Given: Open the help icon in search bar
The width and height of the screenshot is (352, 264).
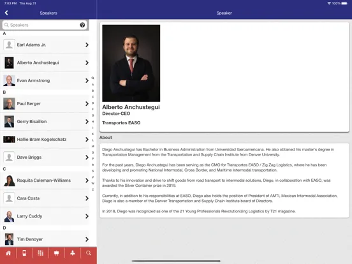Looking at the screenshot, I should point(82,25).
